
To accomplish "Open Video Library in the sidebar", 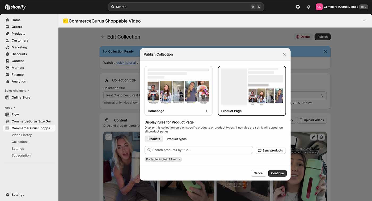I will point(22,135).
